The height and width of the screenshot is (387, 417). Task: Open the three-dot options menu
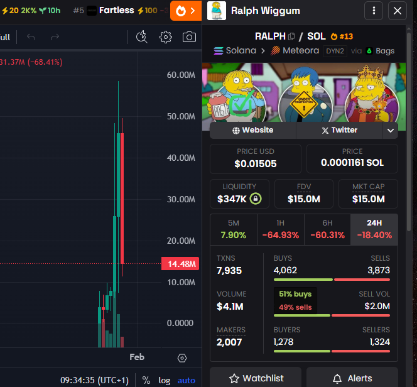click(x=374, y=11)
